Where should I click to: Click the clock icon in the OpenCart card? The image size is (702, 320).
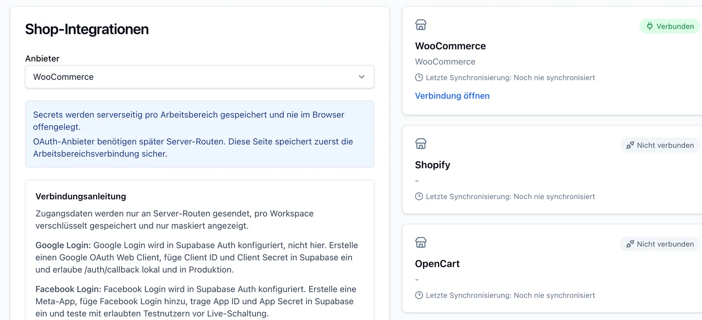pos(419,295)
